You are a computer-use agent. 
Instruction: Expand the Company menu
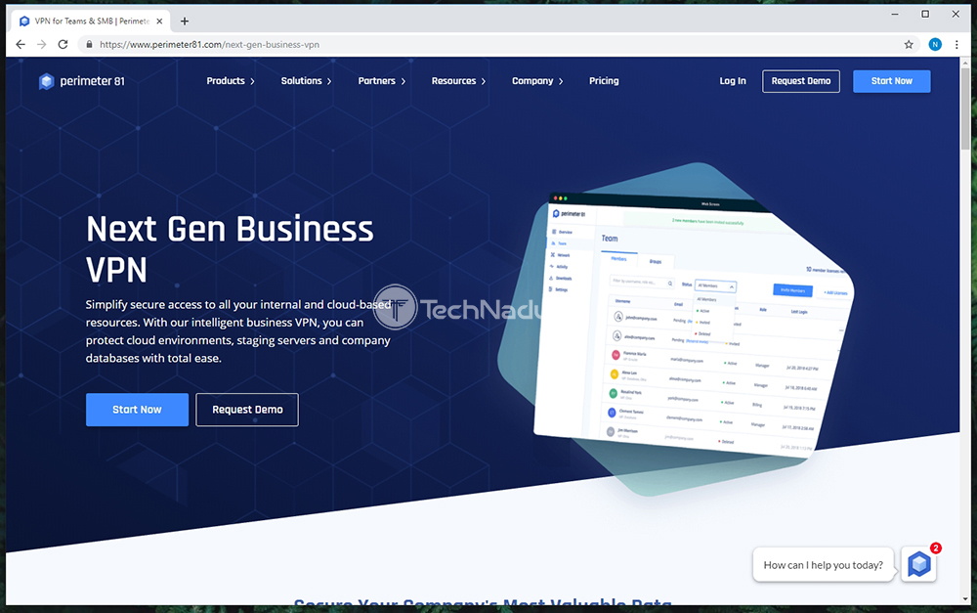coord(537,81)
